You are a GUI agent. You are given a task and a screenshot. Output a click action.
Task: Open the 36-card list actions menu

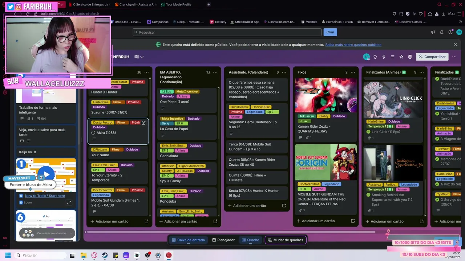[146, 72]
